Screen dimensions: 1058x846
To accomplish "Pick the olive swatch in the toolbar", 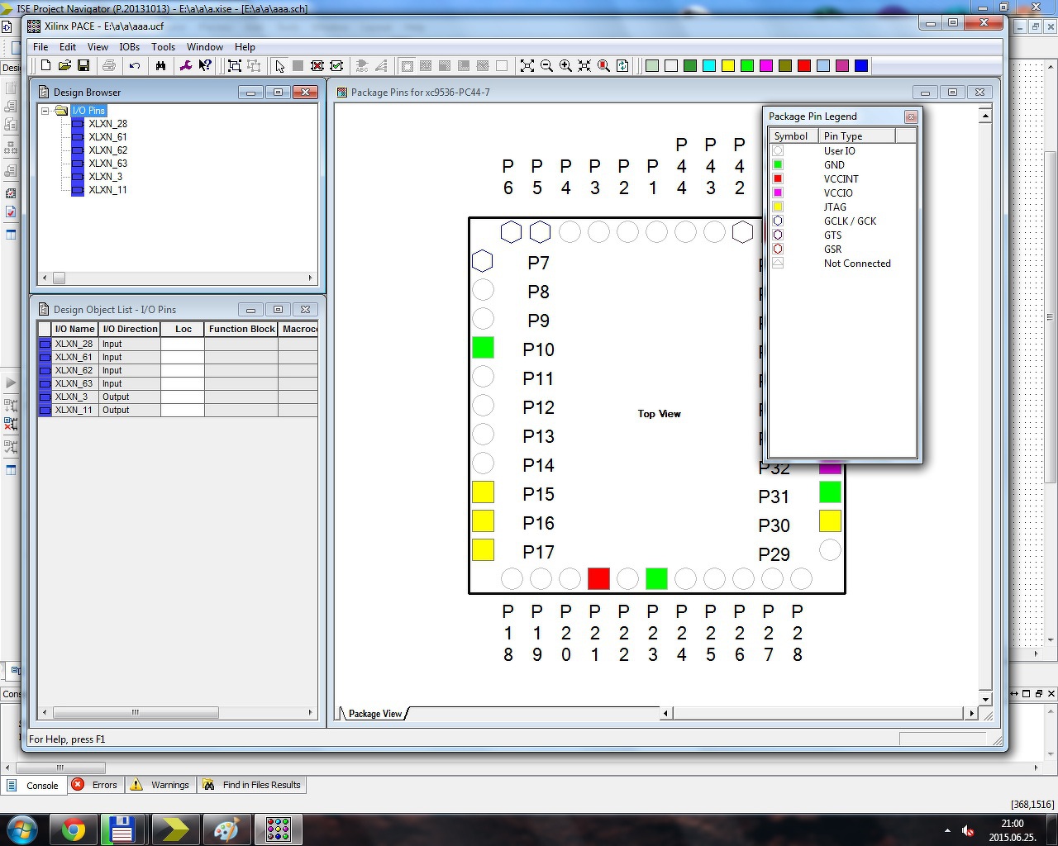I will click(x=785, y=66).
